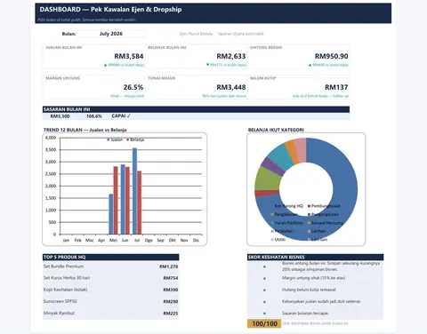Click the orange donut chart segment
Viewport: 427px width, 334px height.
coord(292,152)
